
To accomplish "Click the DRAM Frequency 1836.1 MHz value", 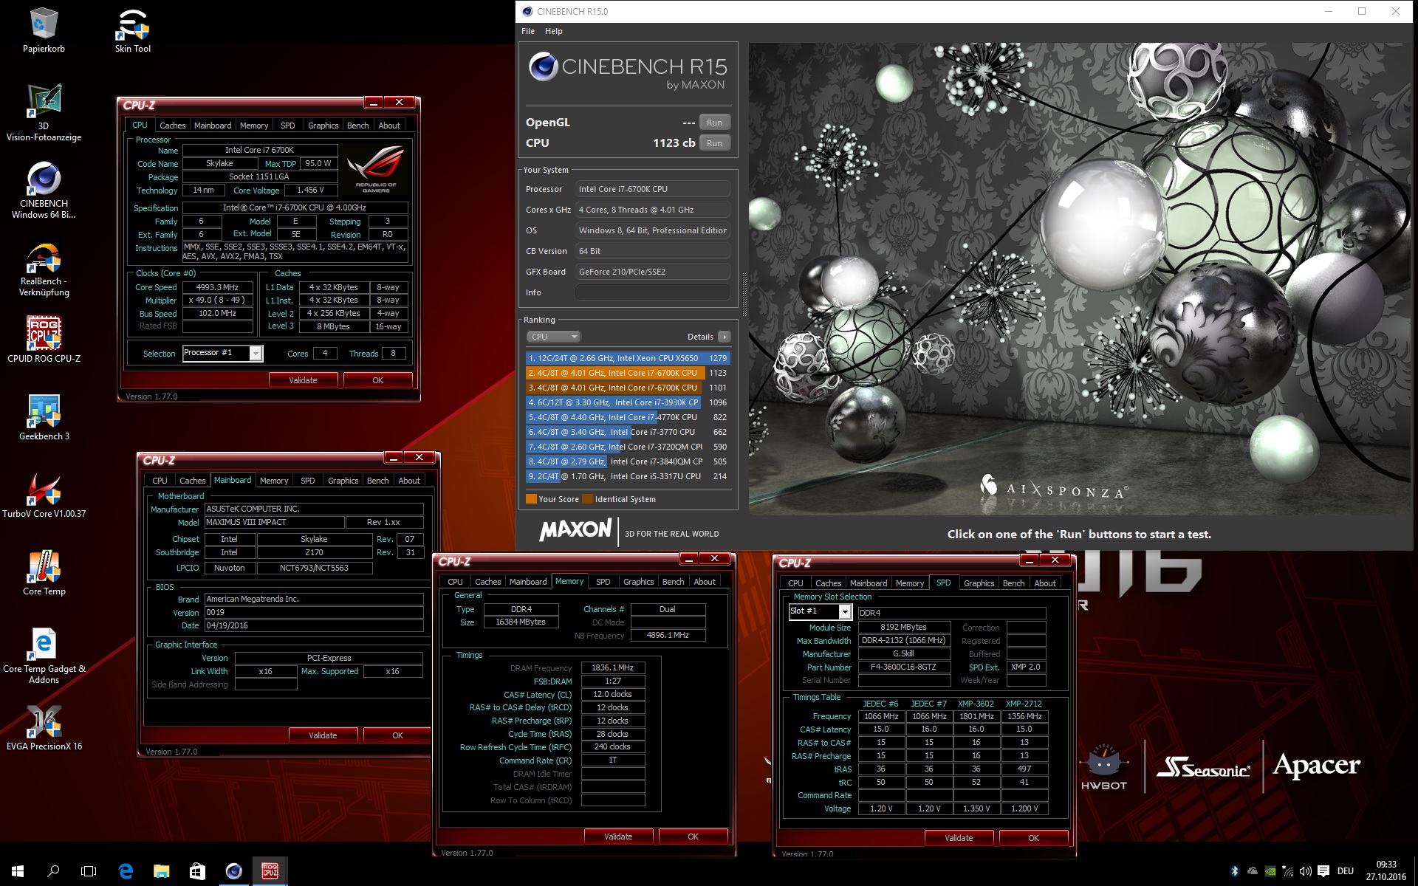I will coord(613,667).
